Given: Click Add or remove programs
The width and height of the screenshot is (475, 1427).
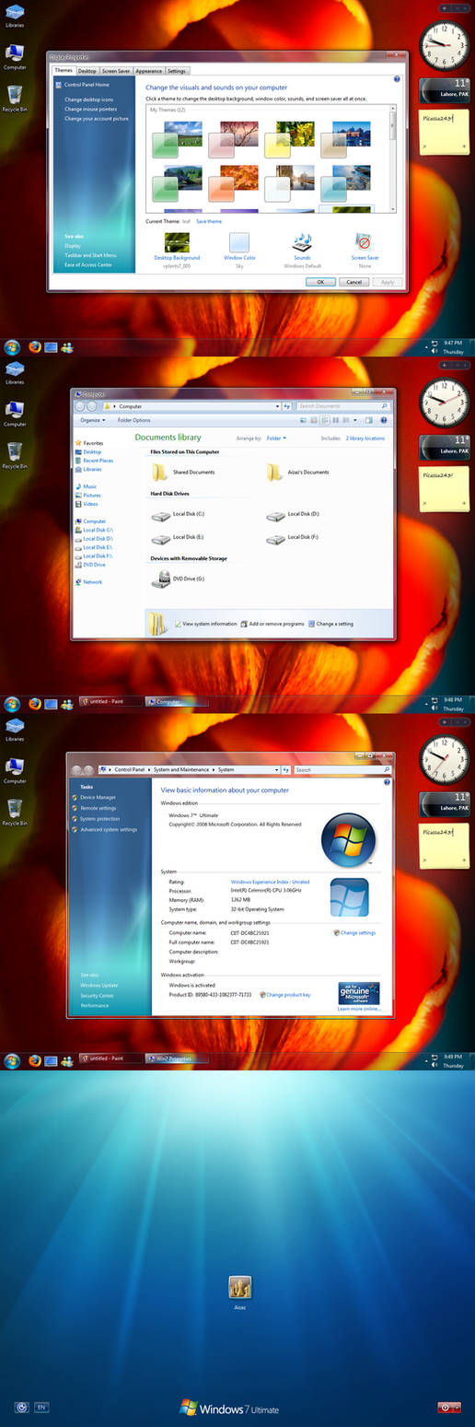Looking at the screenshot, I should point(272,624).
